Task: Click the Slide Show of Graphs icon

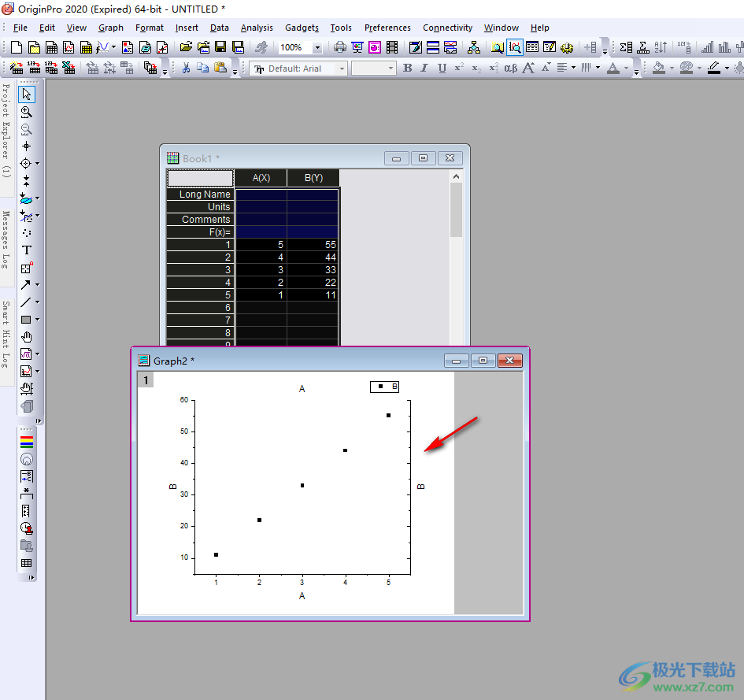Action: (357, 47)
